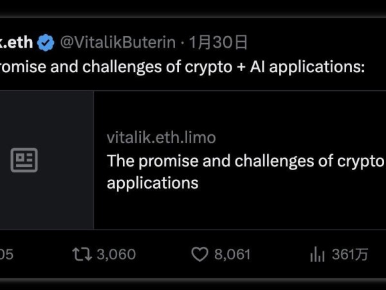
Task: Click the empty black area under the card title
Action: [240, 209]
